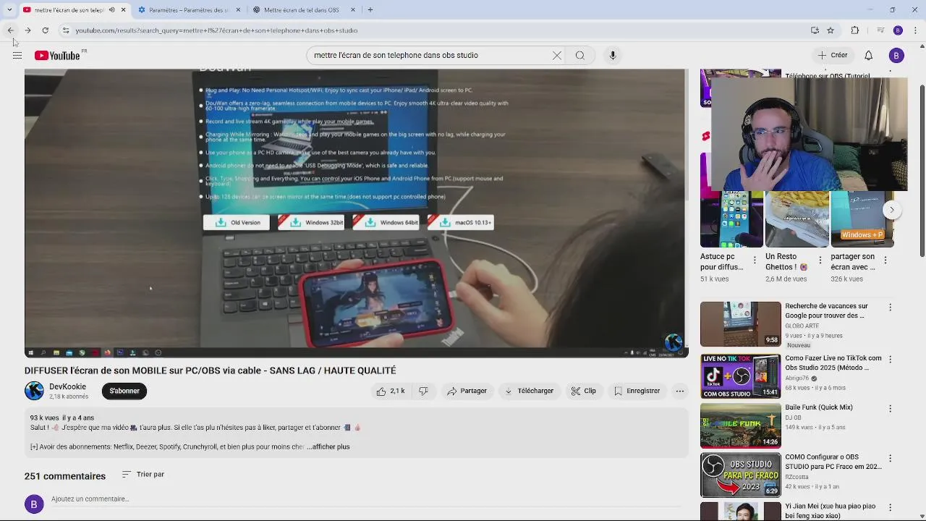Open options for Astuce pc short
Viewport: 926px width, 521px height.
755,260
